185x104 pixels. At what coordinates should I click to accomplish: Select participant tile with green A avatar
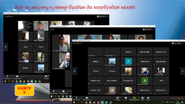tap(145, 81)
